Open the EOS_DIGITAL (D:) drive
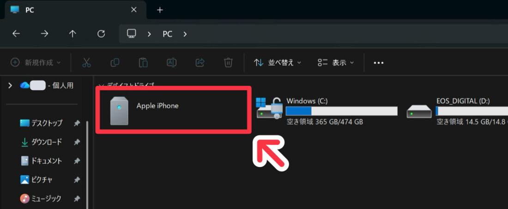508x209 pixels. [457, 112]
